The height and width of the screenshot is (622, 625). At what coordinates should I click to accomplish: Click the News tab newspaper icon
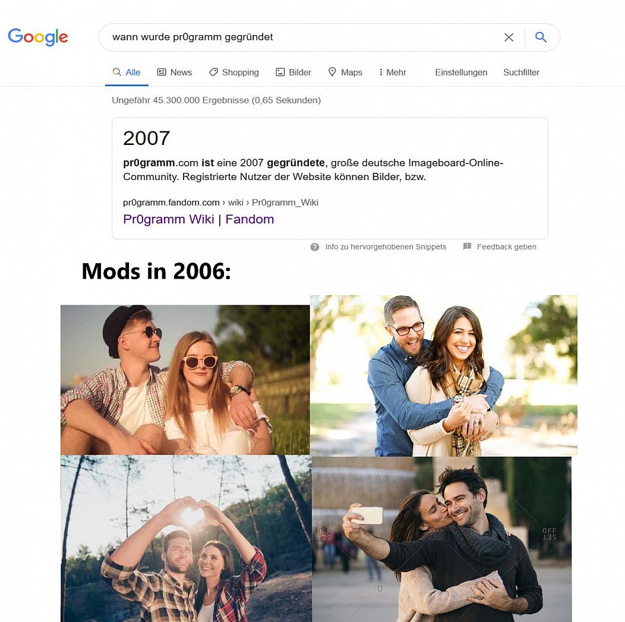point(162,72)
